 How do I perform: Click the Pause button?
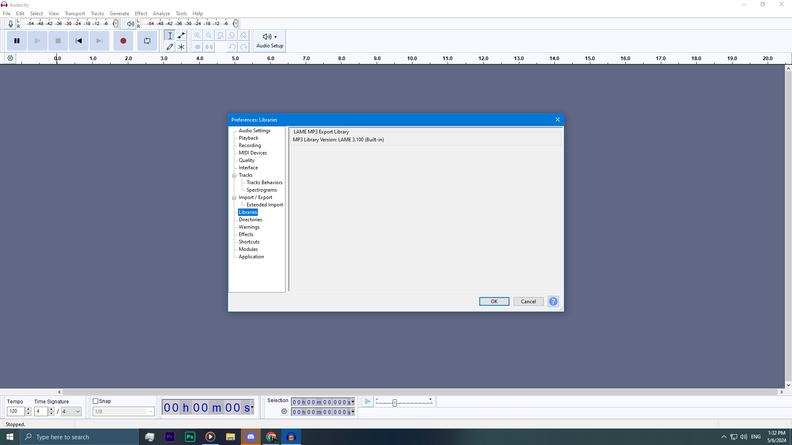pos(17,41)
